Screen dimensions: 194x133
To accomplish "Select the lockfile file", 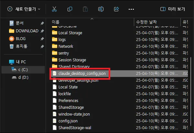I will (x=65, y=94).
